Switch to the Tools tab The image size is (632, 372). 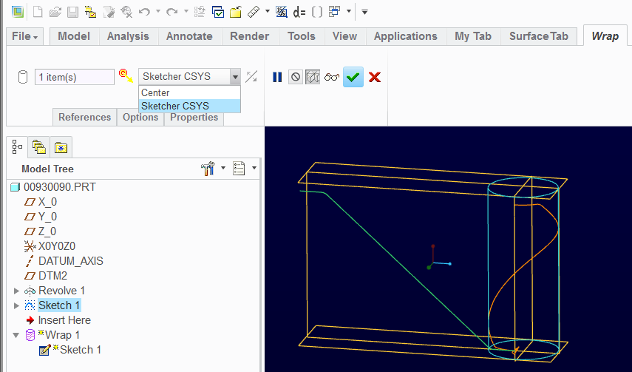302,36
